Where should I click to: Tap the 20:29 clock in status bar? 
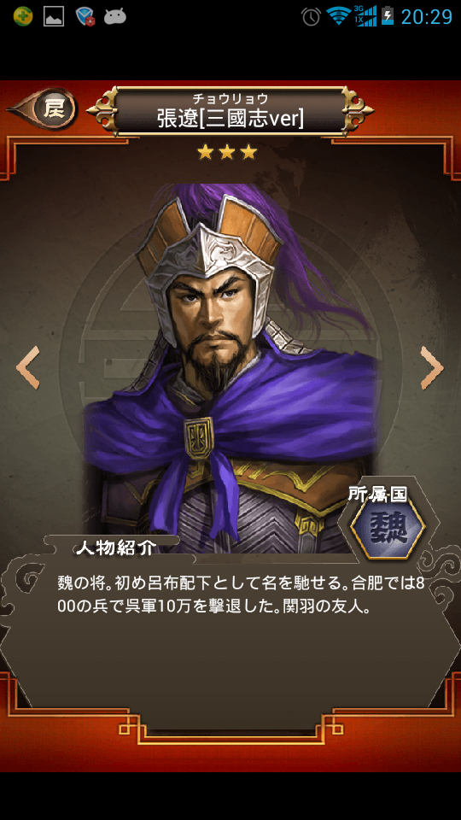tap(427, 17)
